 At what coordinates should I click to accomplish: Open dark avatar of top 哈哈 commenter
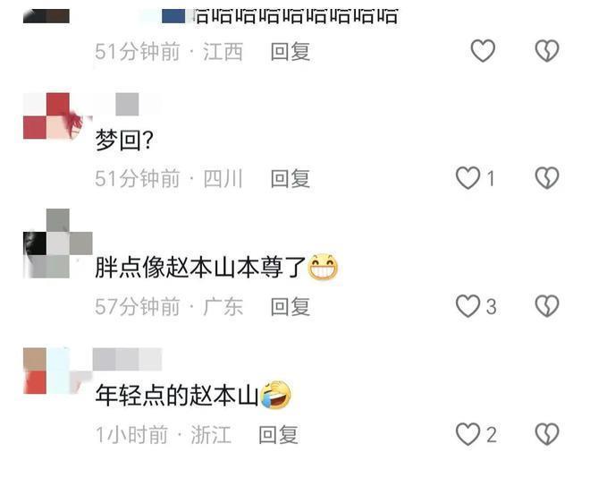click(46, 16)
